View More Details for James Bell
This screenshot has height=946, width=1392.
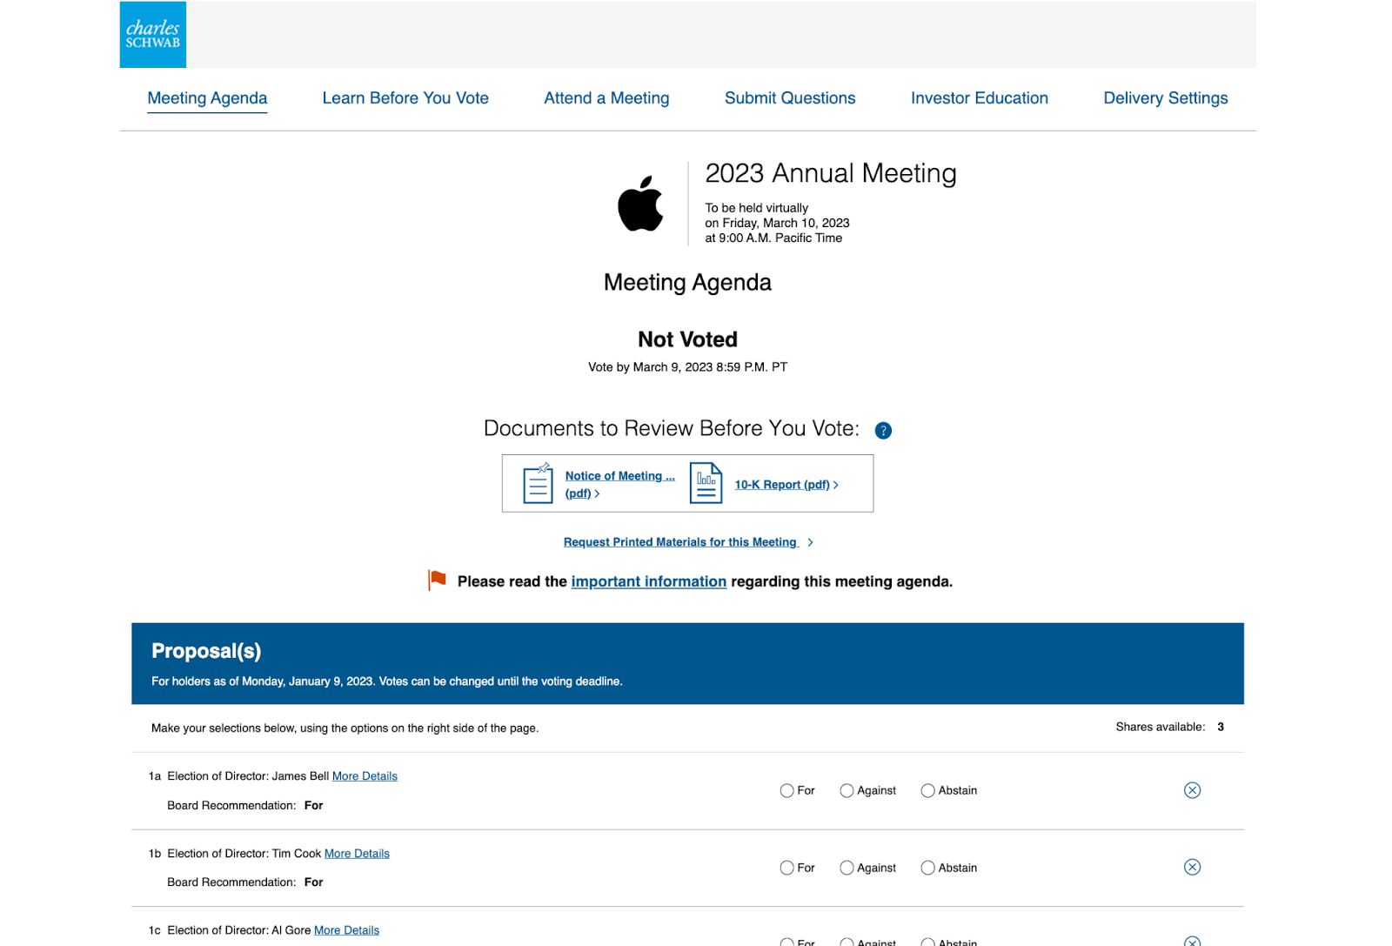tap(365, 776)
